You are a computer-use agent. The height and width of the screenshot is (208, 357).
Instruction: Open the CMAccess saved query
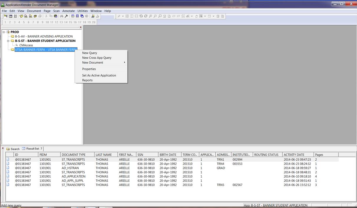[26, 45]
